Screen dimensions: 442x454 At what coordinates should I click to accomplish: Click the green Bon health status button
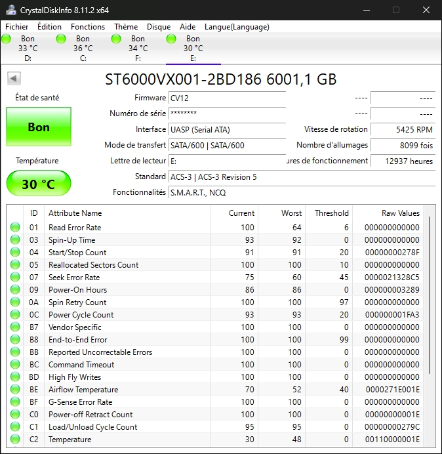pyautogui.click(x=39, y=127)
